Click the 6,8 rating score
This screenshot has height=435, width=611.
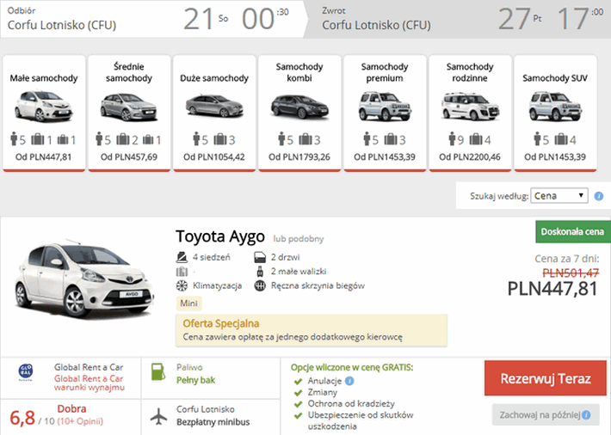[22, 418]
